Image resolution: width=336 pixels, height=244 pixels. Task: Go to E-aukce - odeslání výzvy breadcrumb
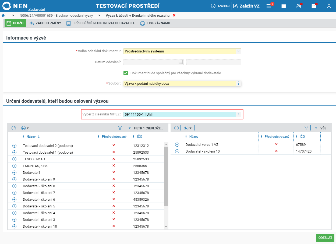56,15
